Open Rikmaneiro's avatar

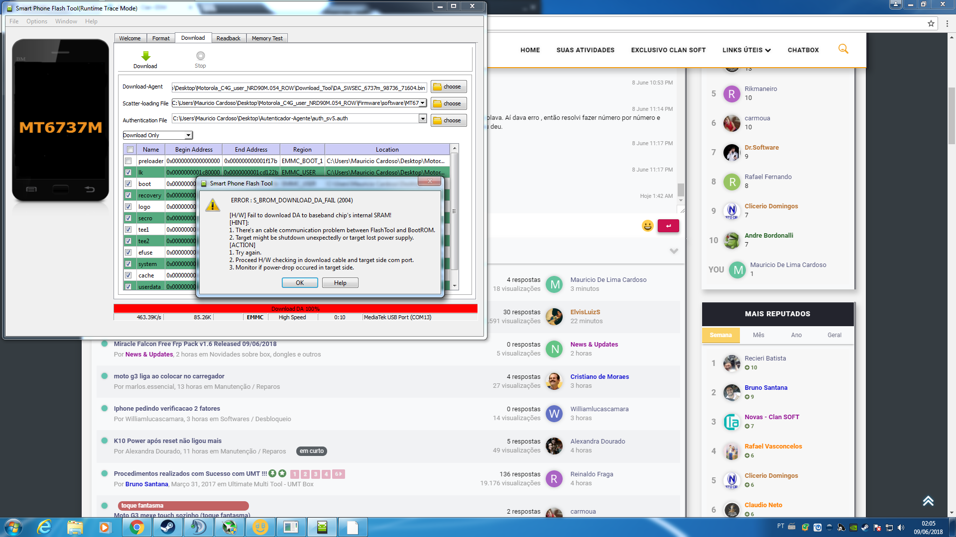tap(731, 93)
